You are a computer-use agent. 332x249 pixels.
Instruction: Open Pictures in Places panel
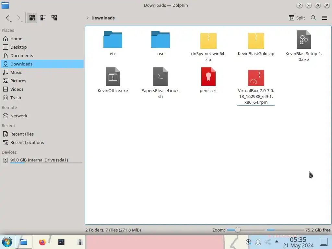pyautogui.click(x=42, y=81)
